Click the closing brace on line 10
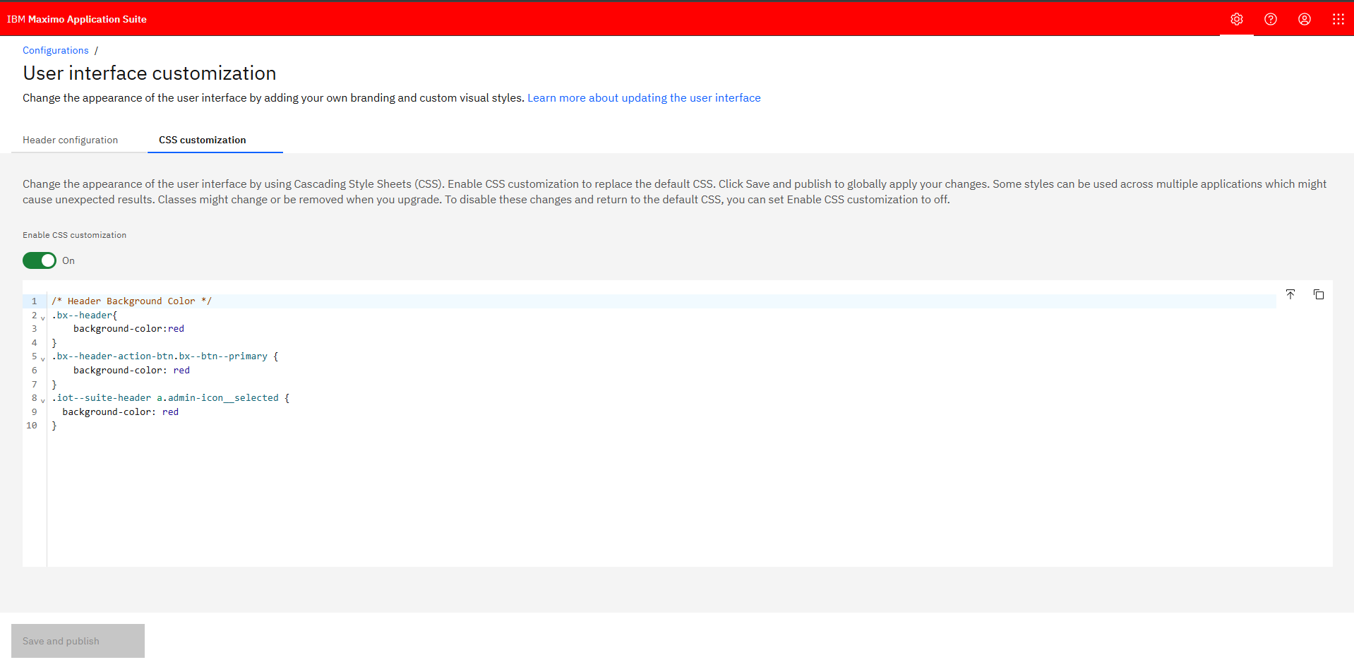 54,426
